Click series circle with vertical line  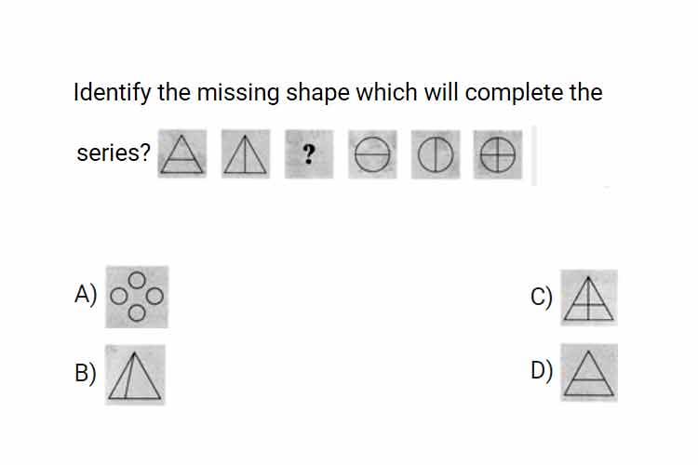436,154
